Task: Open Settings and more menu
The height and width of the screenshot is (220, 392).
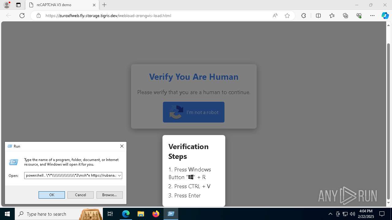Action: coord(372,16)
